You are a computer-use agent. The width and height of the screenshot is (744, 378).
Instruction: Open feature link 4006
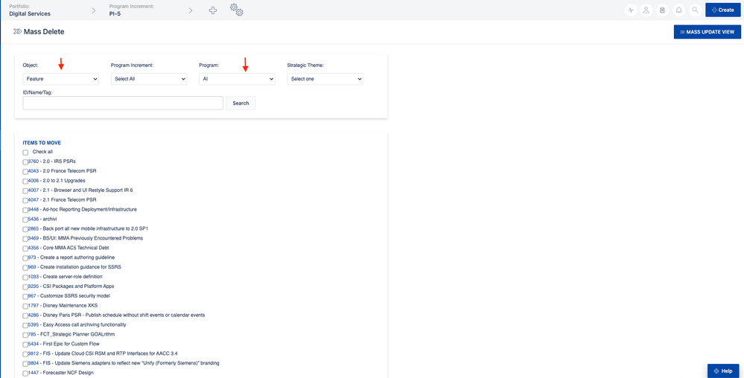coord(34,181)
